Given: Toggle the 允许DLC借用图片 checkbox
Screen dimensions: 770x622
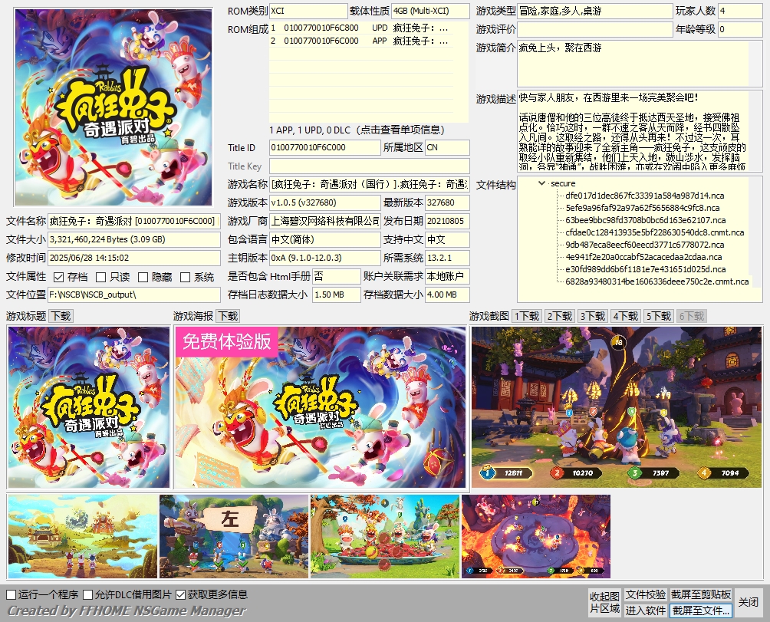Looking at the screenshot, I should [x=88, y=594].
